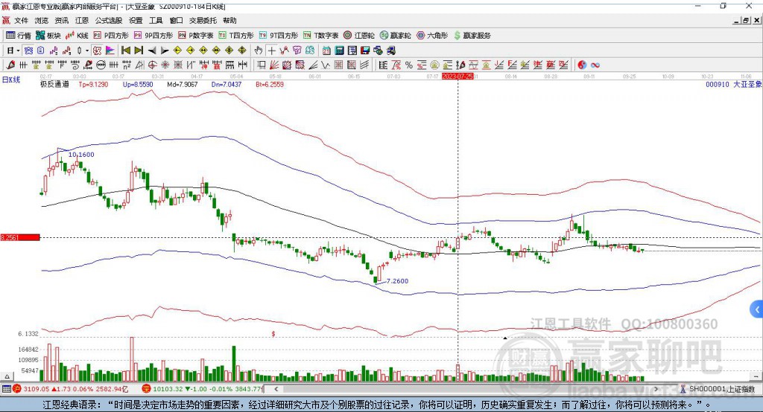763x412 pixels.
Task: Open the 江恩轮 Gann wheel
Action: (x=359, y=36)
